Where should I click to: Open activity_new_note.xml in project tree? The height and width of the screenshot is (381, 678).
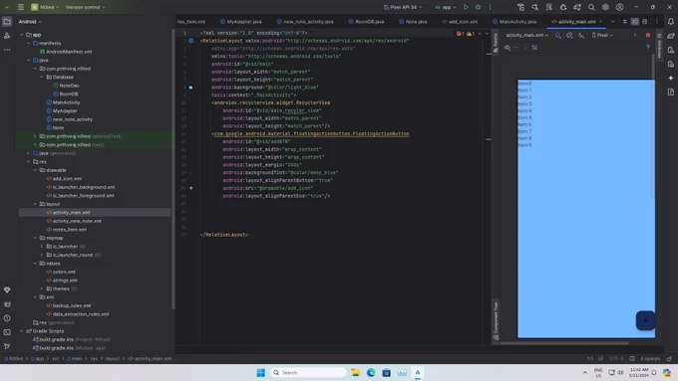(x=77, y=221)
